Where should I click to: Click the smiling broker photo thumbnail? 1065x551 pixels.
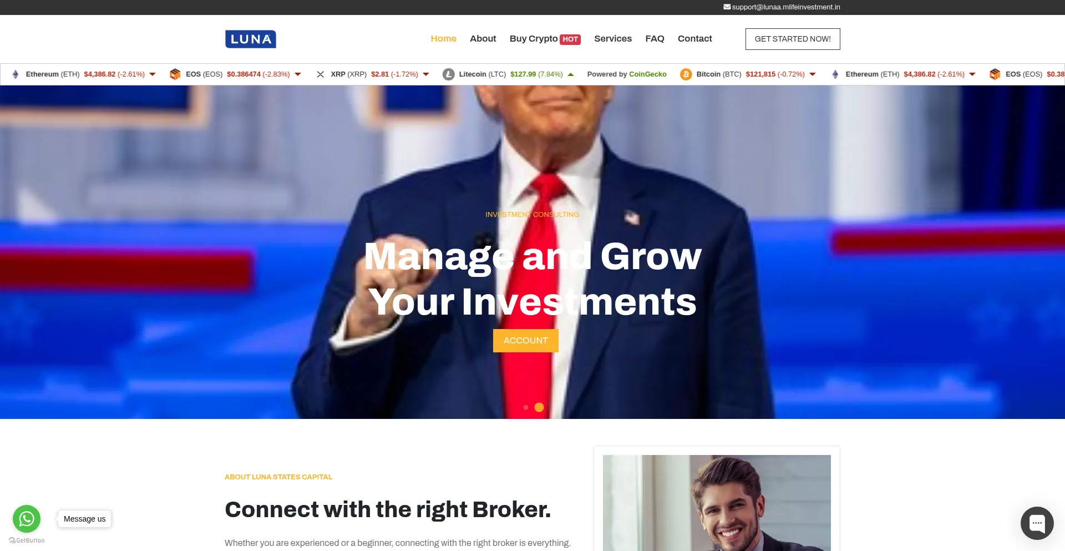pos(717,503)
